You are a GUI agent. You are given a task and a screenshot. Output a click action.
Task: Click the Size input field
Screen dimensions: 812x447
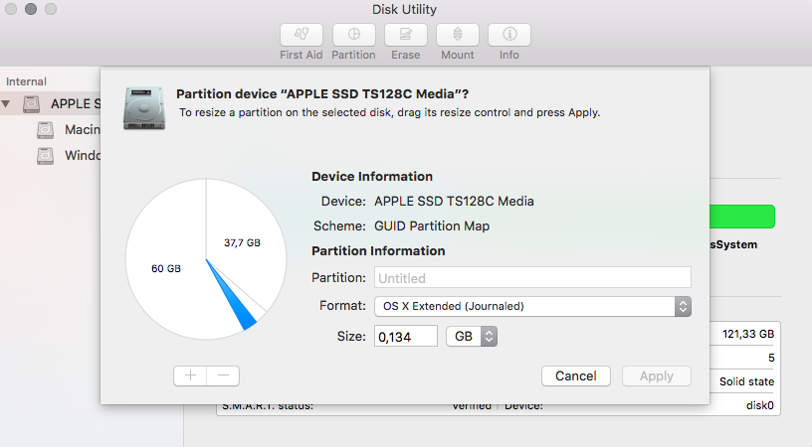[406, 337]
